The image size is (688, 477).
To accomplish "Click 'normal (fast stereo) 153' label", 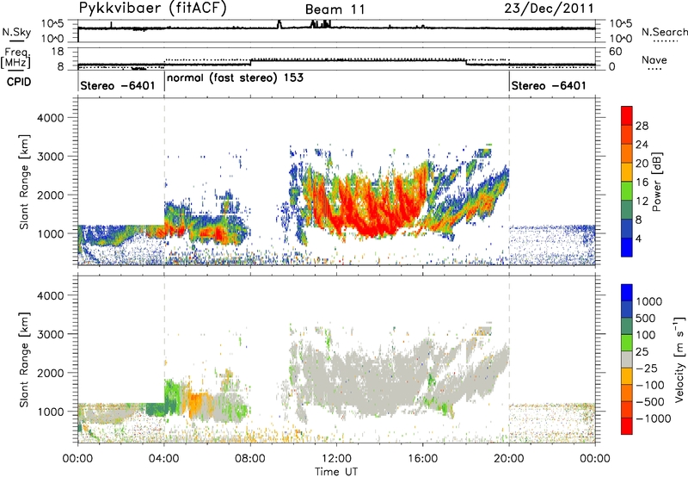I will pyautogui.click(x=235, y=78).
